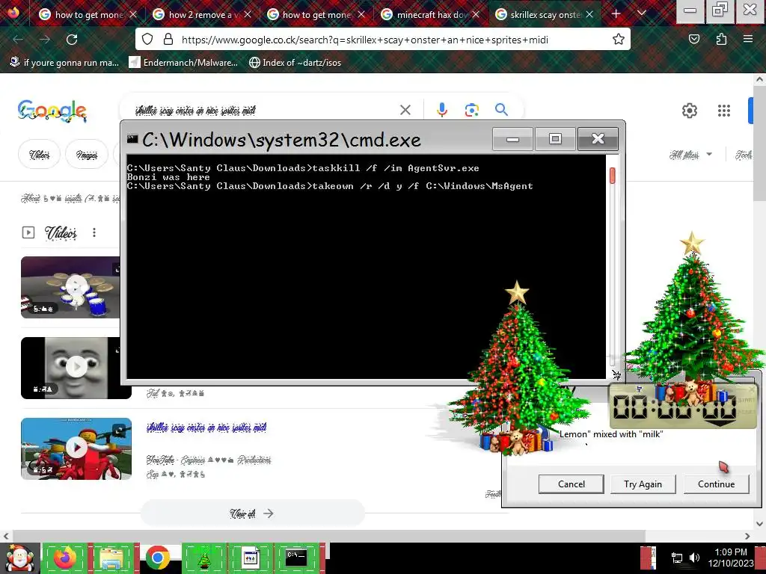766x574 pixels.
Task: Open the 'Endermanch/Malware...' bookmark
Action: pos(183,63)
